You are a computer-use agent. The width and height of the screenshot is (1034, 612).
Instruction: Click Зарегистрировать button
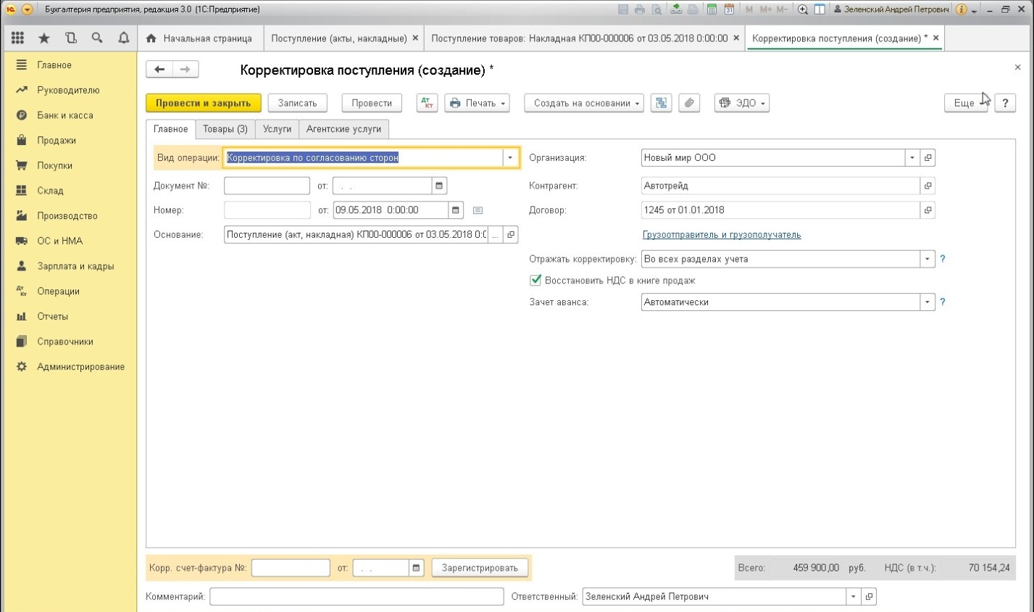tap(480, 568)
